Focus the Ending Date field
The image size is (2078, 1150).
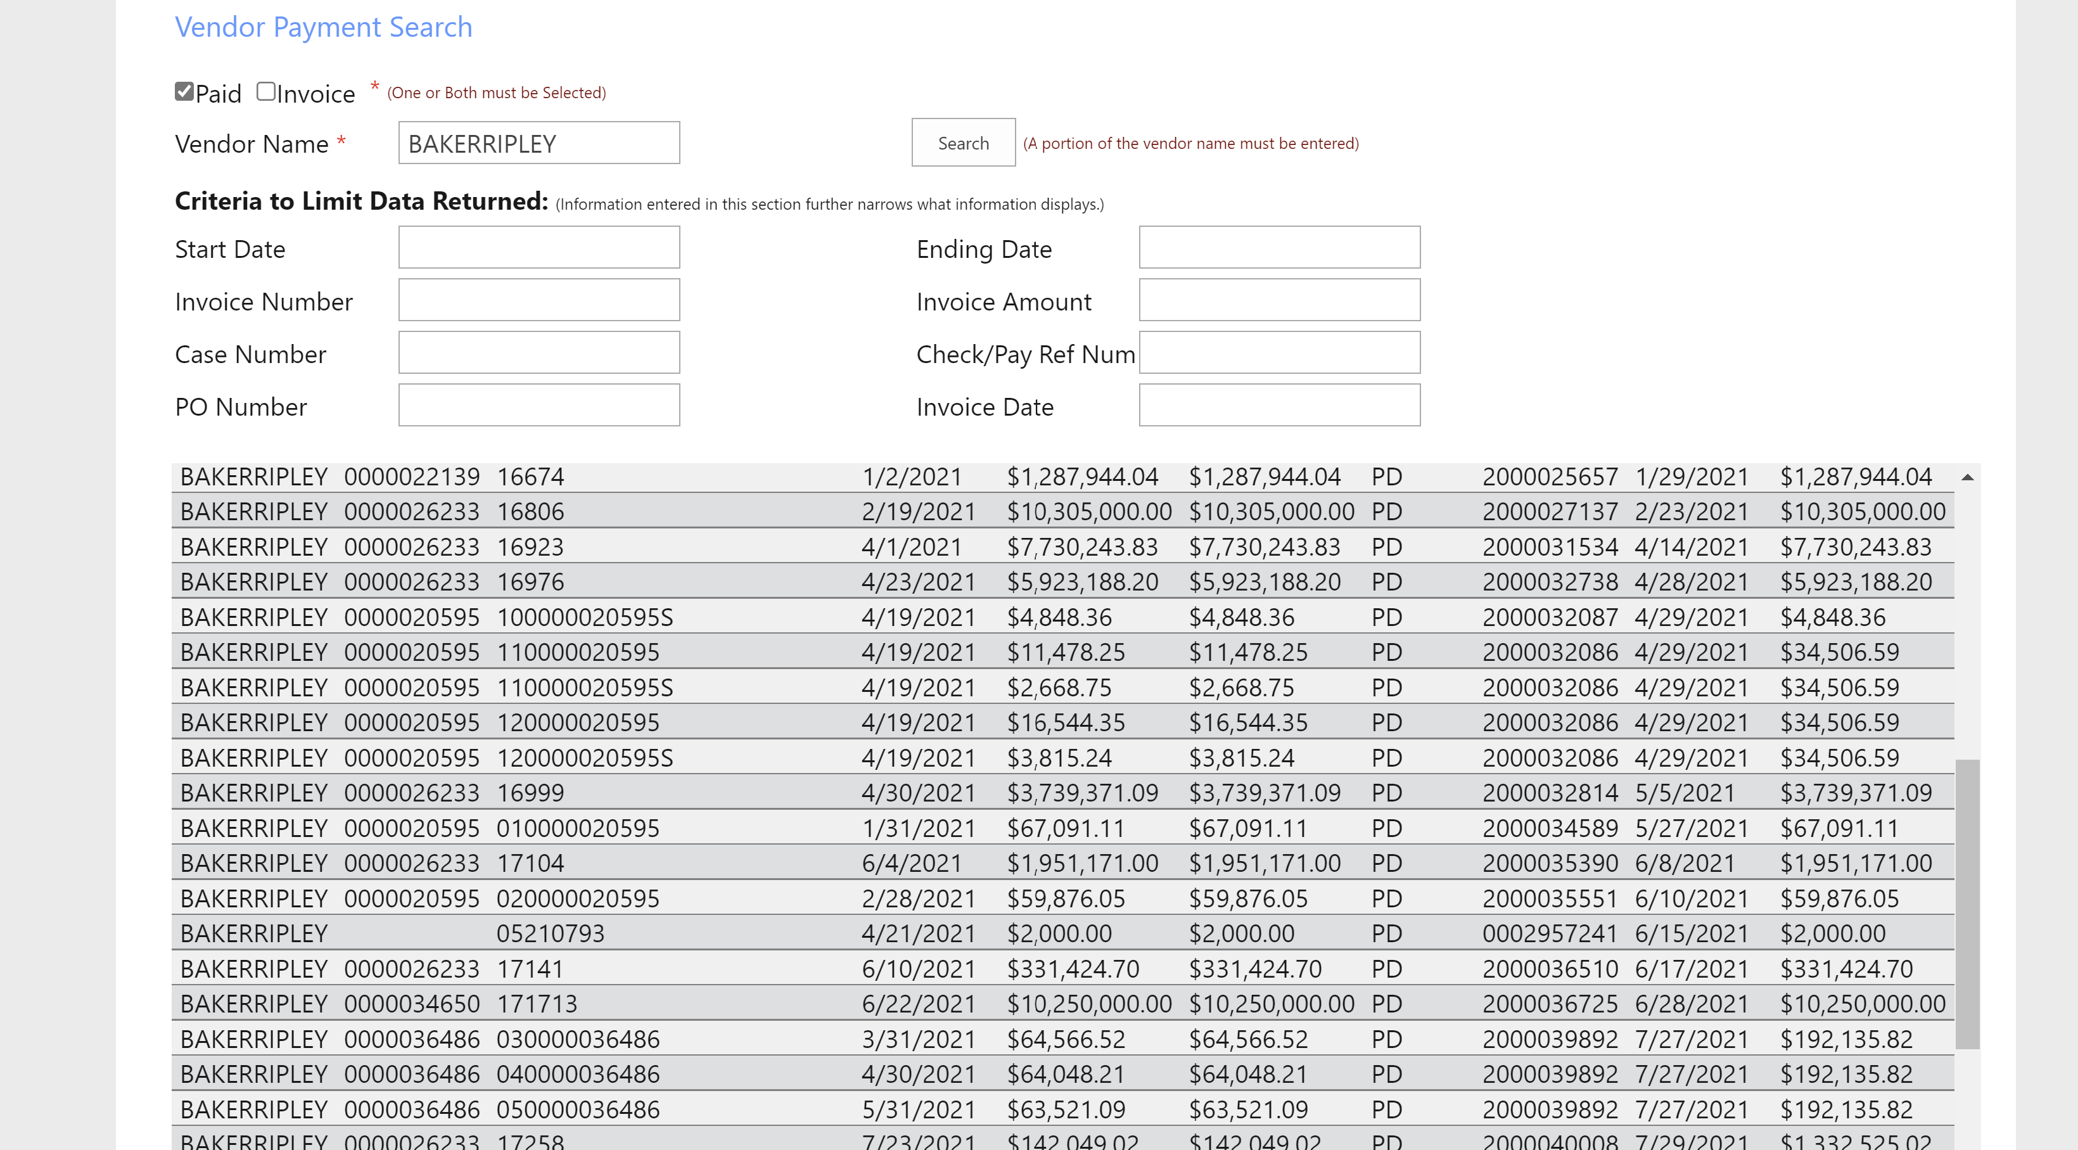[x=1278, y=248]
